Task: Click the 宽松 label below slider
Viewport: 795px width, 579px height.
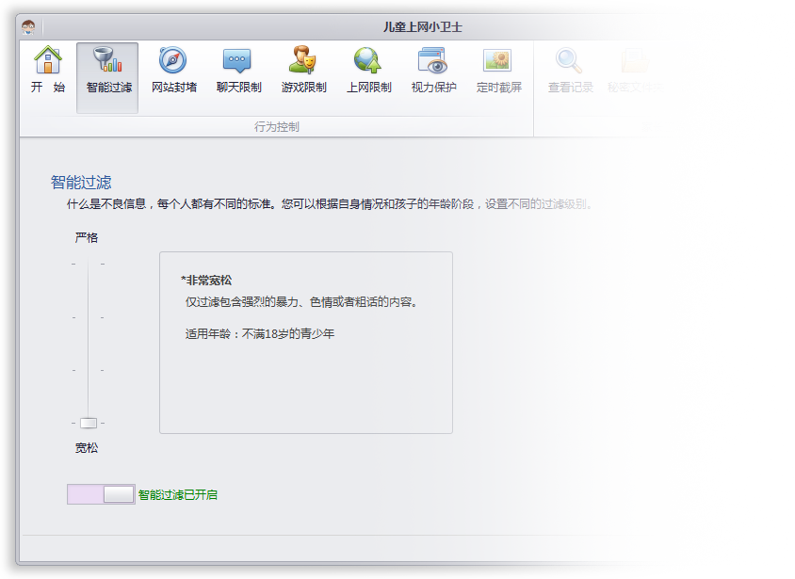Action: point(87,448)
